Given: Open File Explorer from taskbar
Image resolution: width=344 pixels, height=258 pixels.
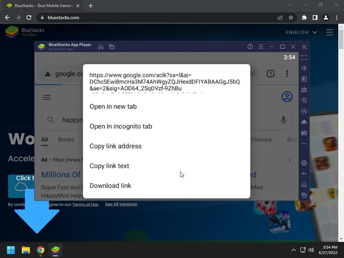Looking at the screenshot, I should [x=26, y=250].
